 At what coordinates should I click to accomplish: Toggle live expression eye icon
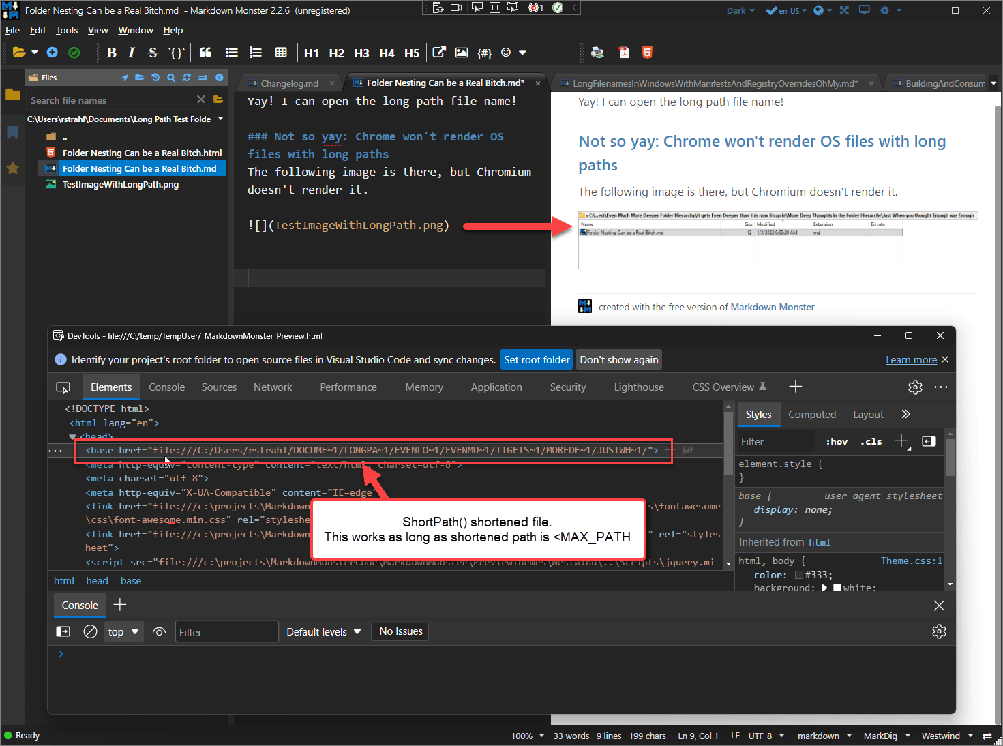pos(159,631)
